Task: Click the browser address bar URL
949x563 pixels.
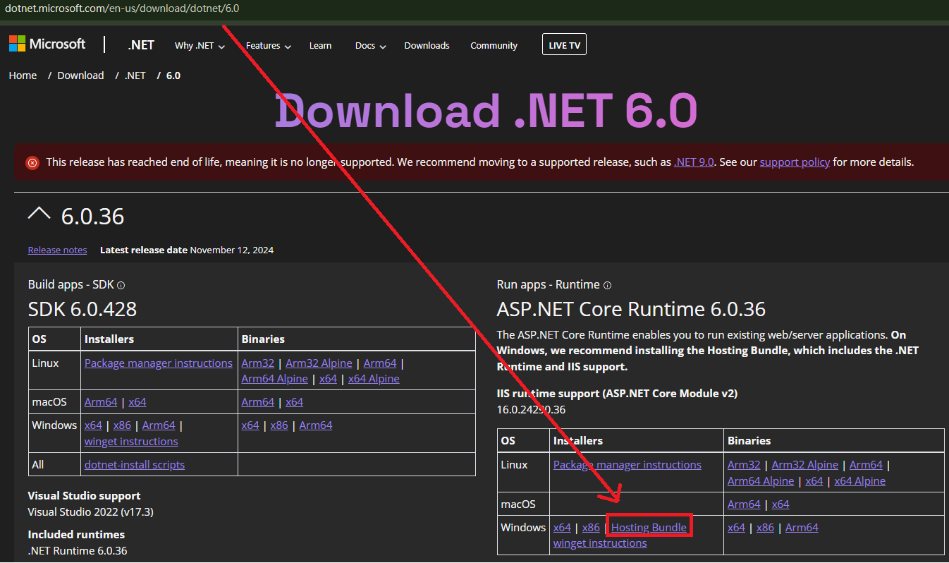Action: click(122, 8)
